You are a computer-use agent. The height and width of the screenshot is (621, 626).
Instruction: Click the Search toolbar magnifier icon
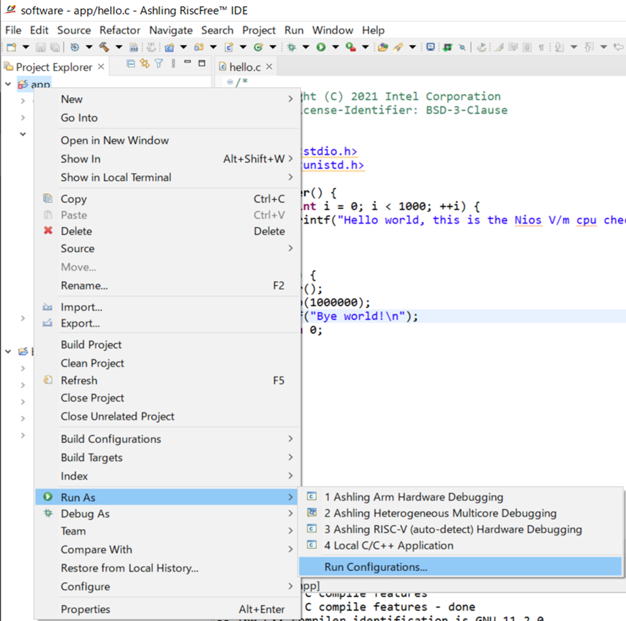point(462,47)
